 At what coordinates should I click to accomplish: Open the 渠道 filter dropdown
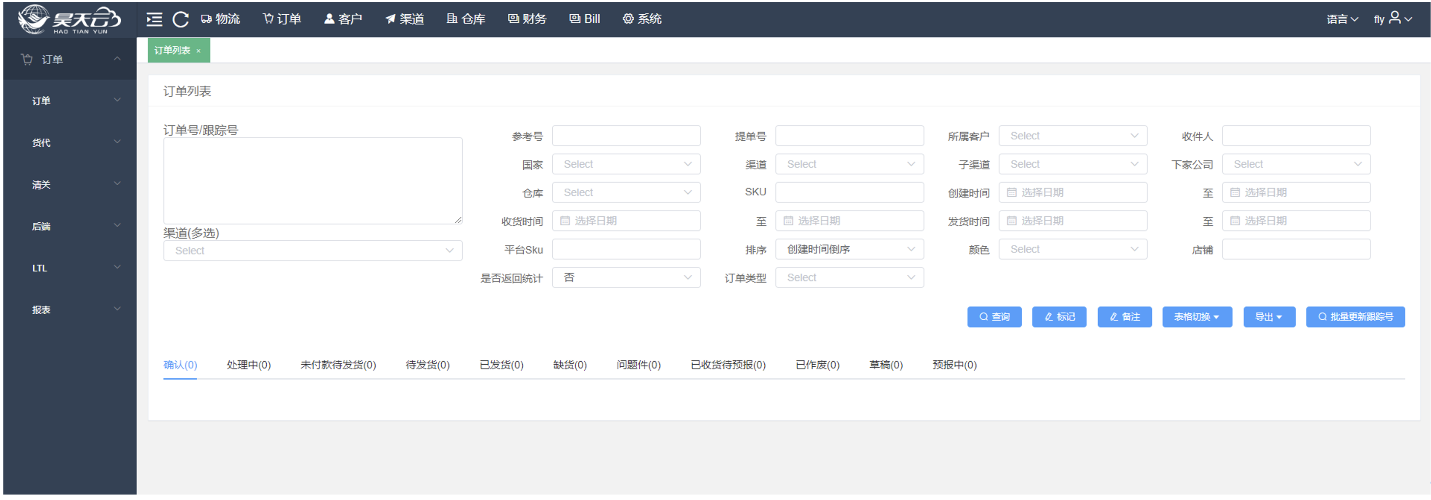(x=849, y=164)
